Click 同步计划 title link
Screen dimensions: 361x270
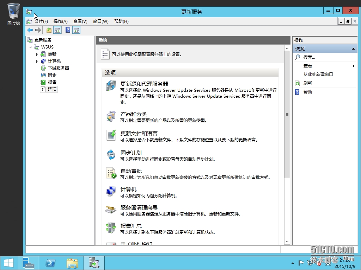131,153
